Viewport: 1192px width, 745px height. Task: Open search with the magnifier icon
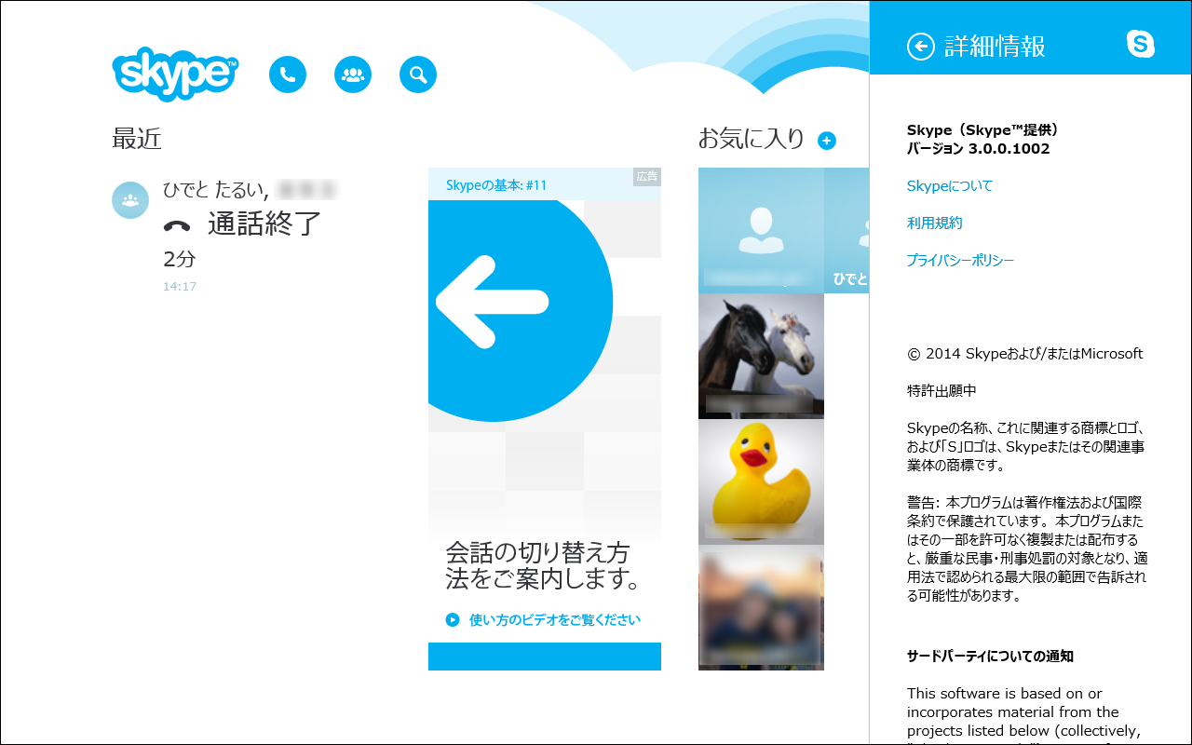(418, 74)
